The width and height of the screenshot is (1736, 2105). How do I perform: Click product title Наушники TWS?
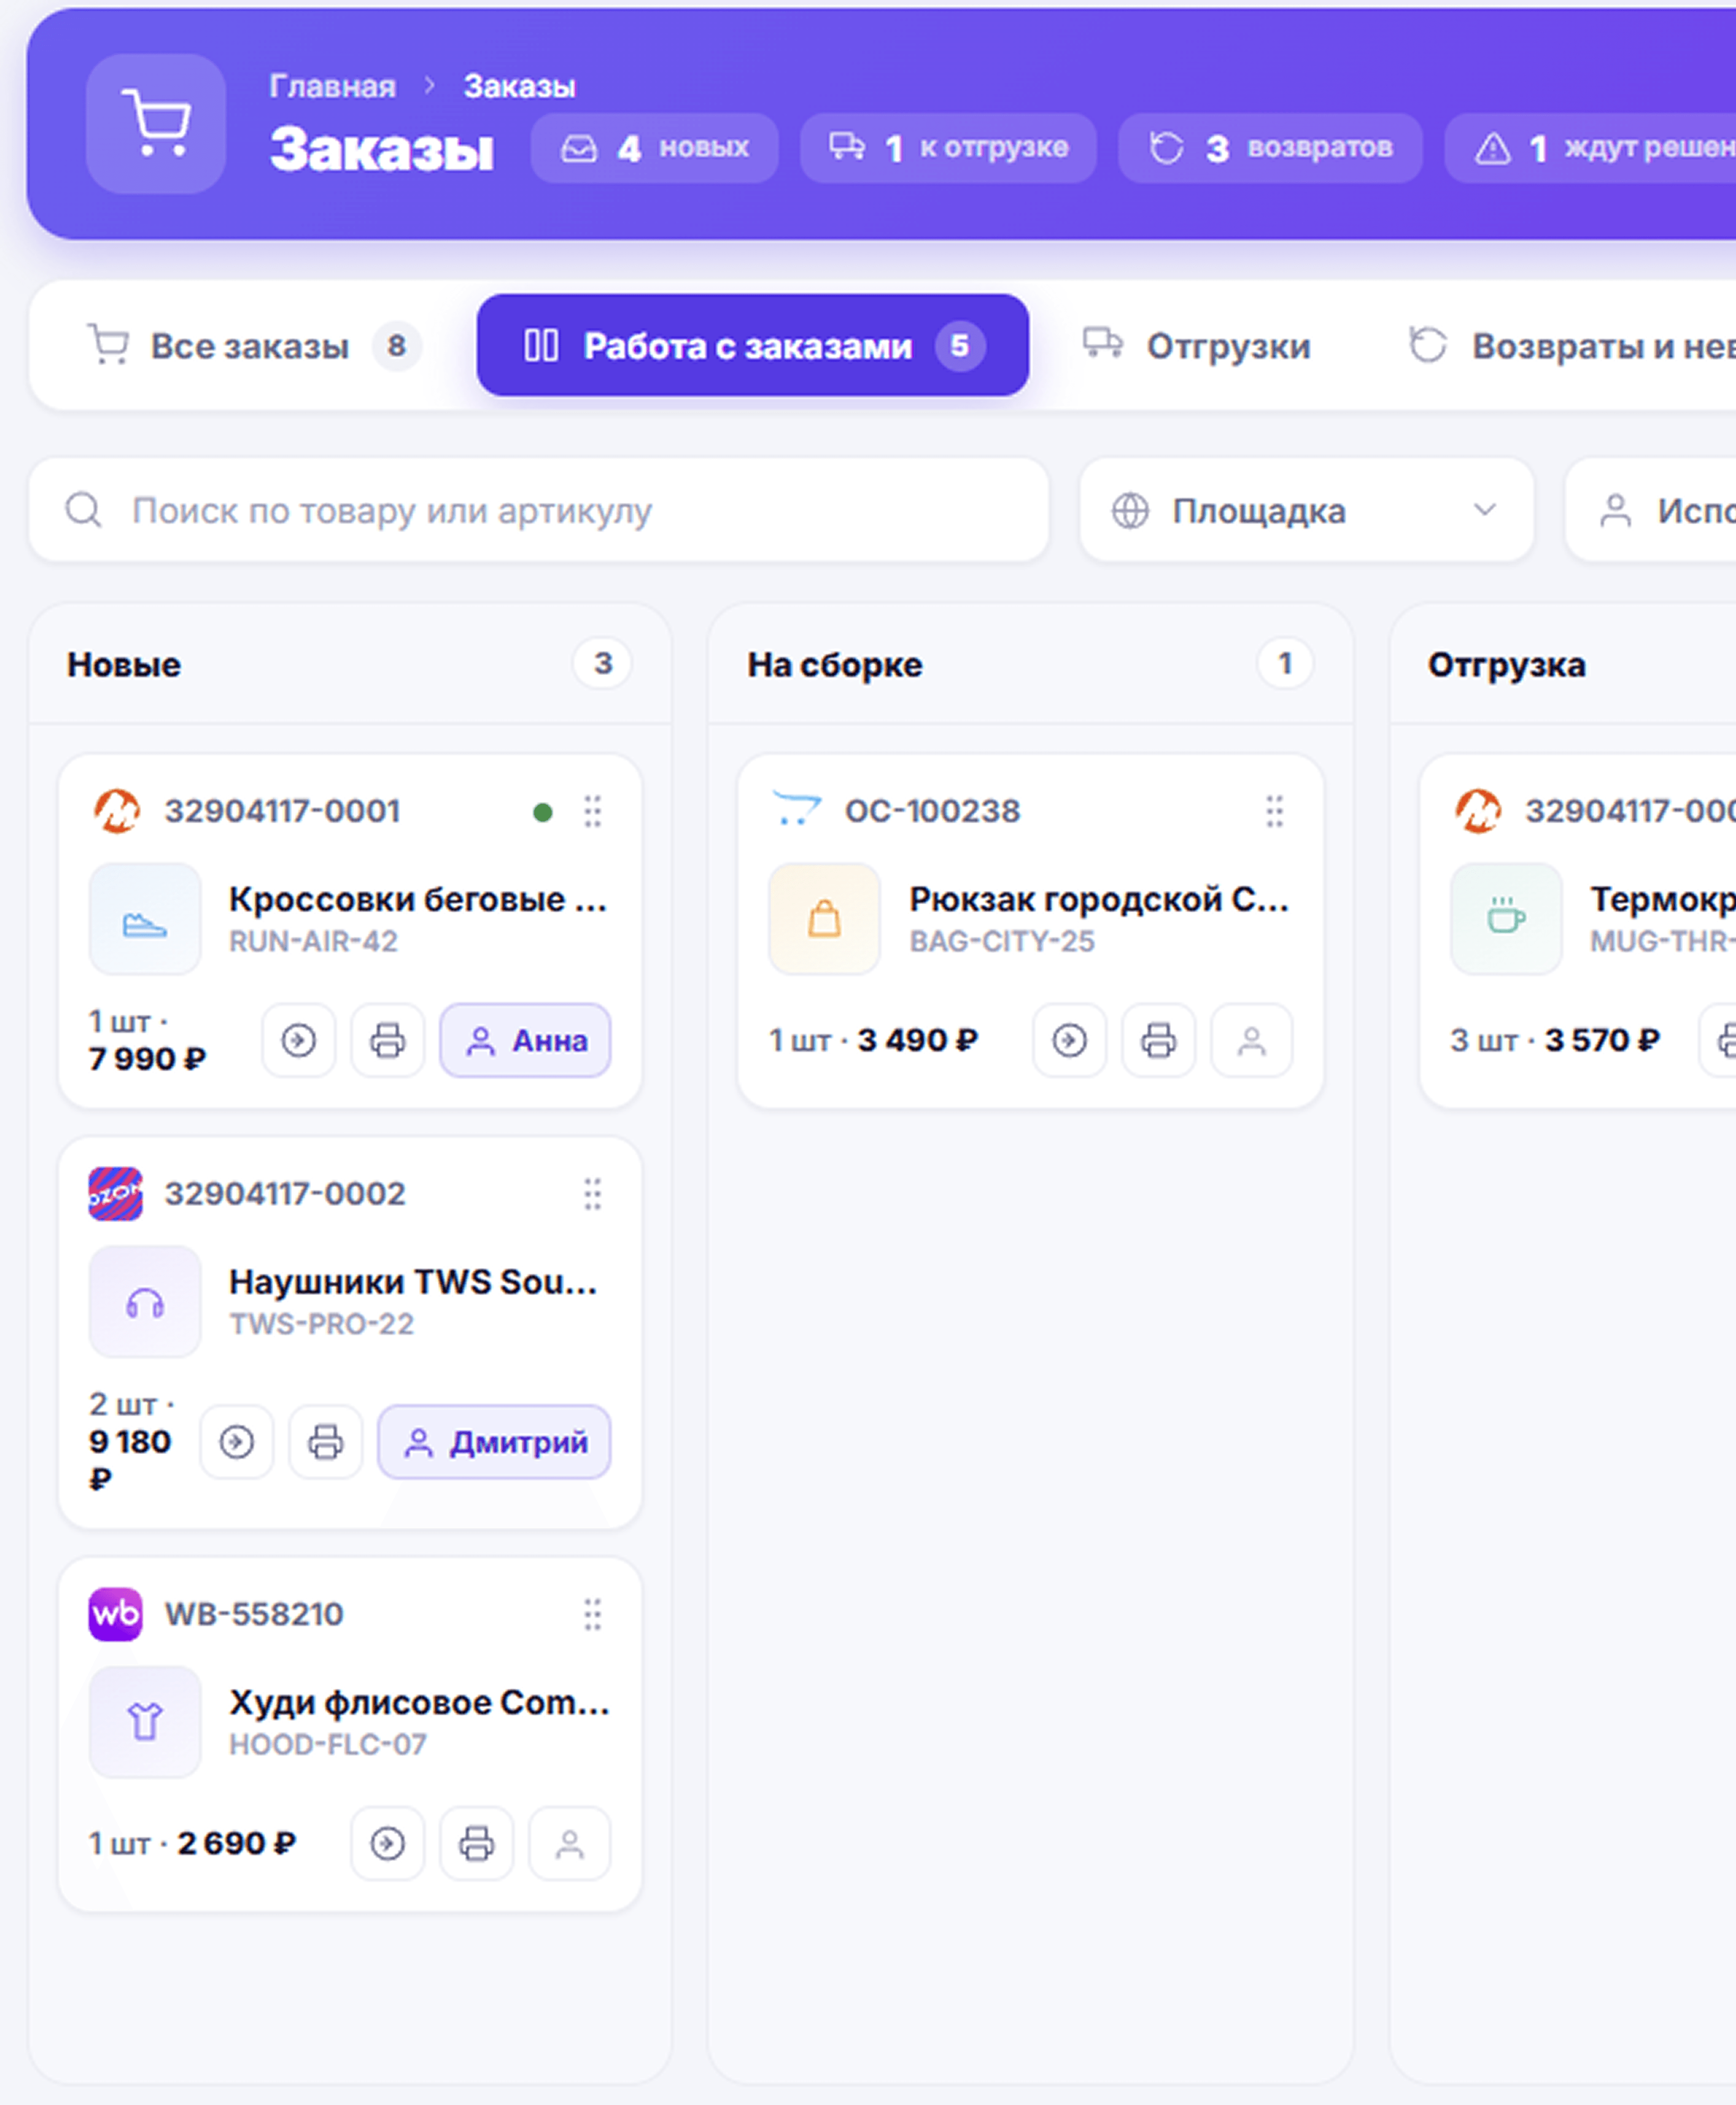pyautogui.click(x=413, y=1282)
